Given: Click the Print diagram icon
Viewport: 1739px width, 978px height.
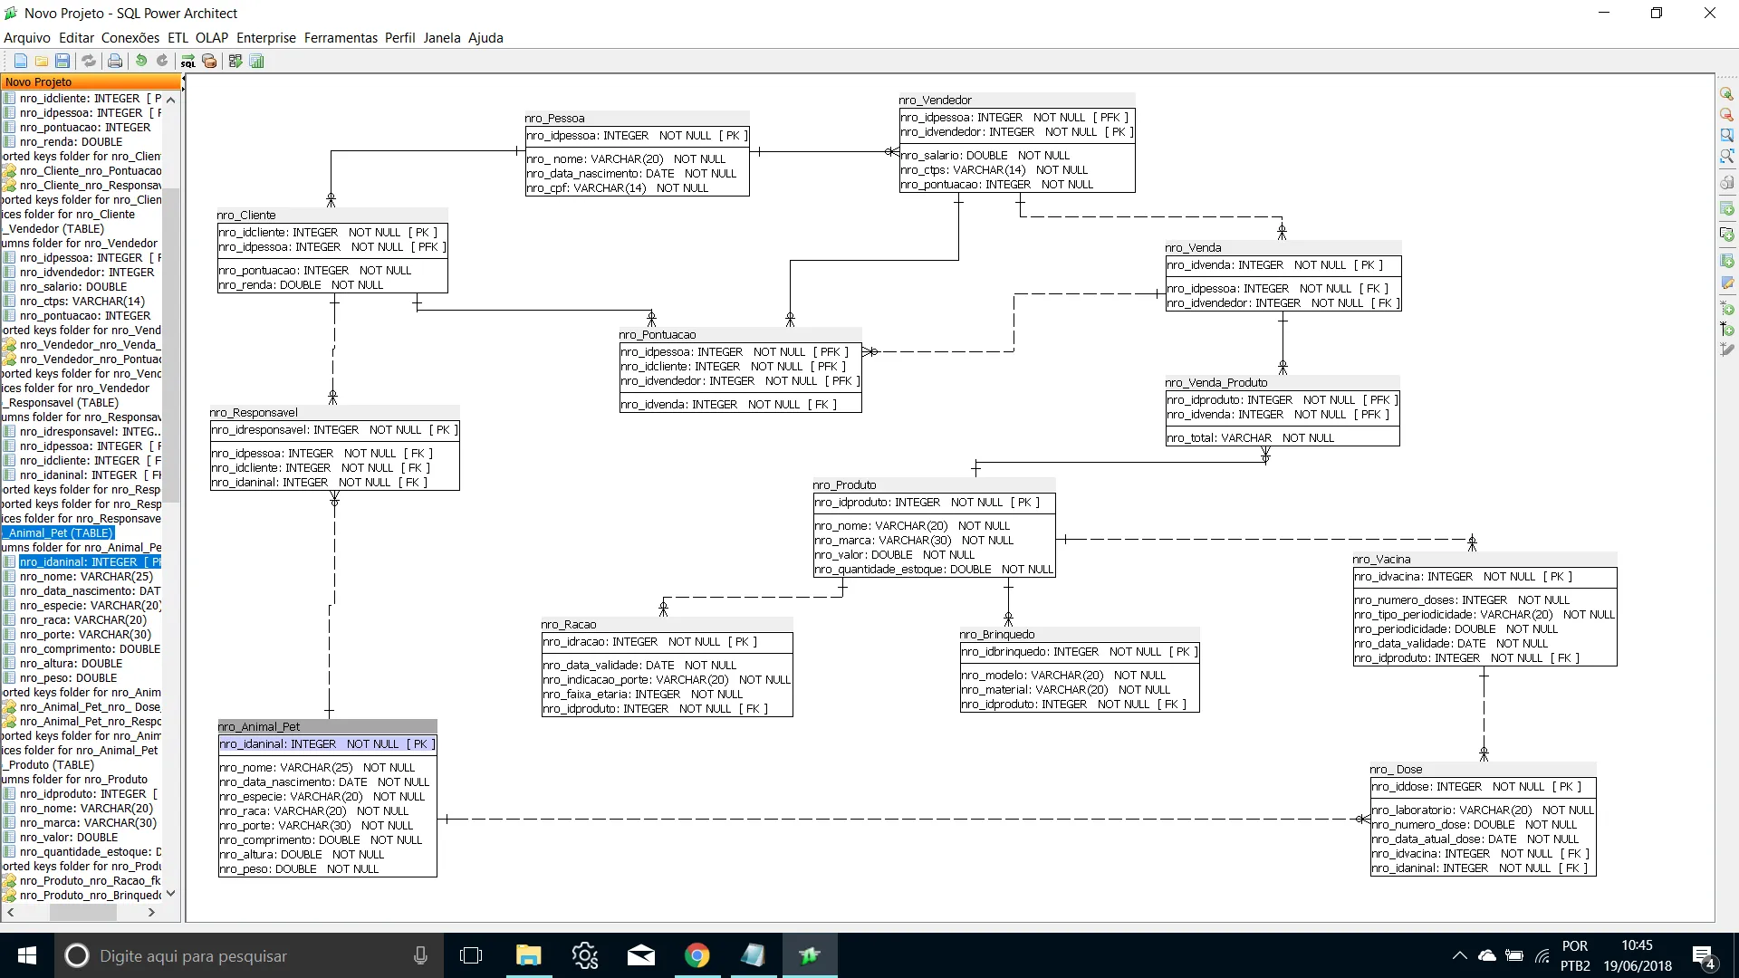Looking at the screenshot, I should pyautogui.click(x=115, y=61).
